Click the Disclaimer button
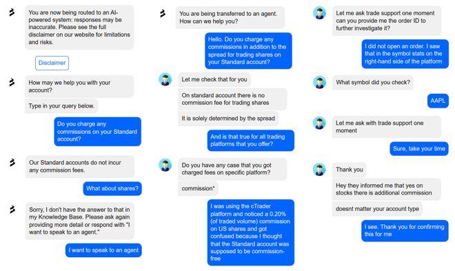455x271 pixels. coord(52,63)
